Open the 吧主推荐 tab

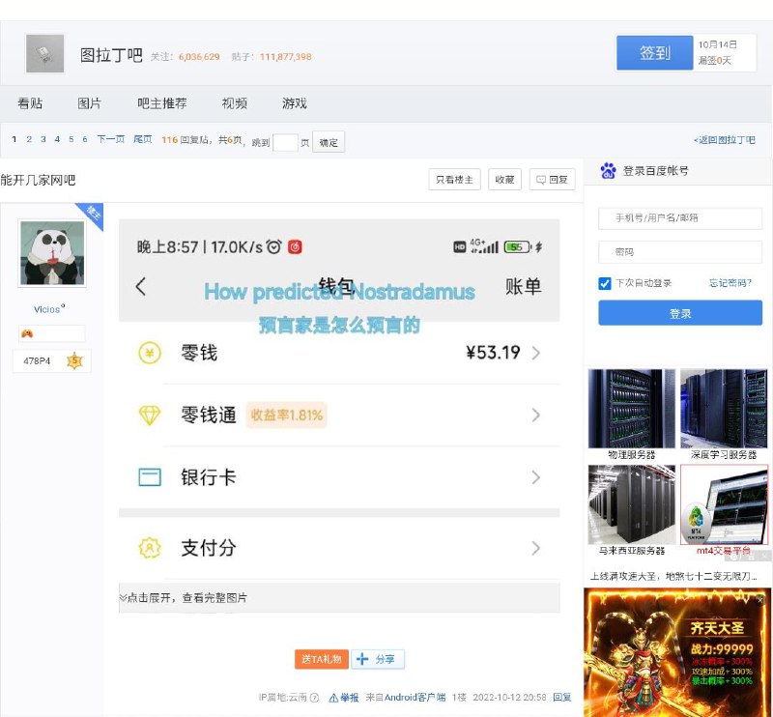(x=161, y=103)
